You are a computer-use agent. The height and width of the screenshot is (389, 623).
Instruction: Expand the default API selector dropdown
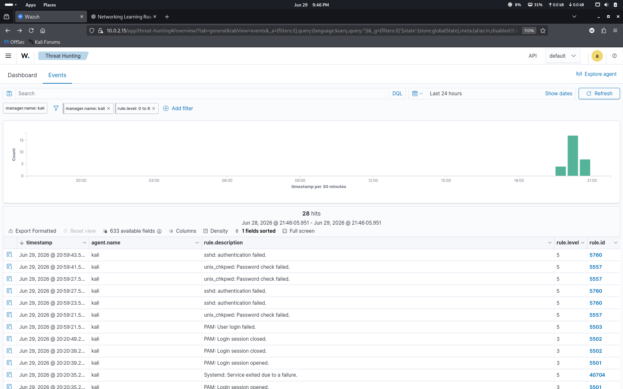tap(562, 56)
